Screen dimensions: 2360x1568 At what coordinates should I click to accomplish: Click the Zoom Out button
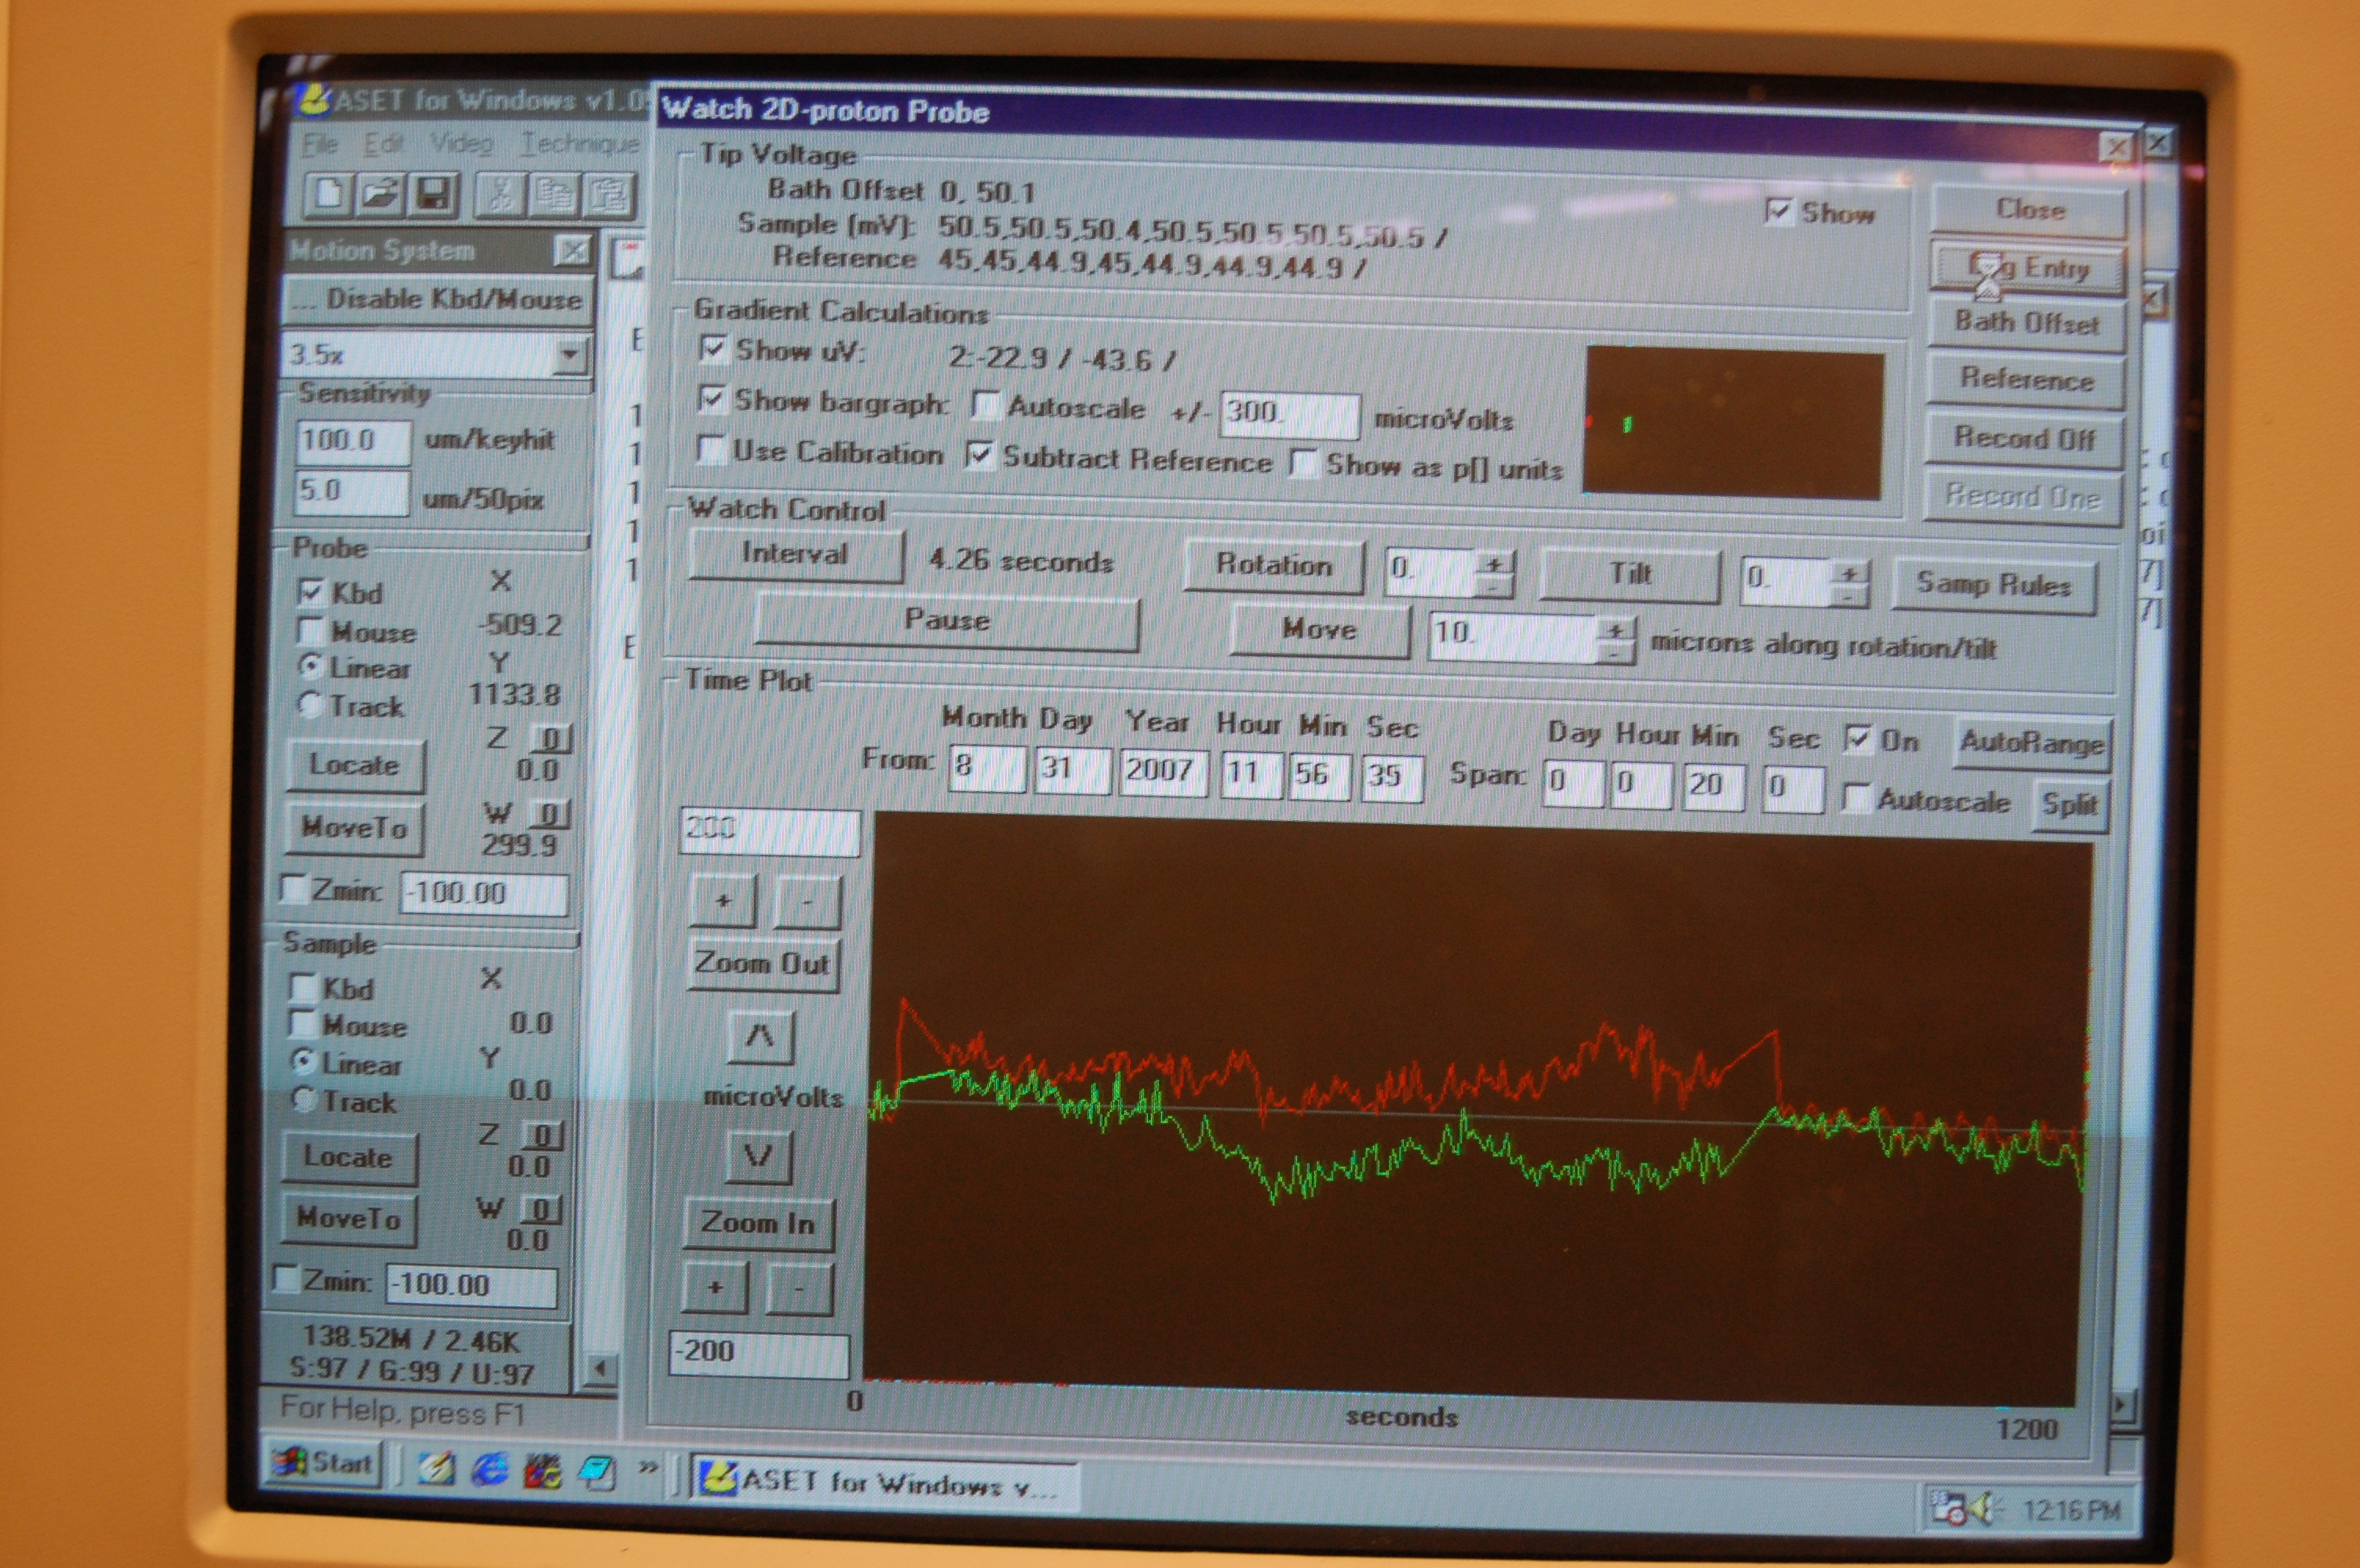763,964
